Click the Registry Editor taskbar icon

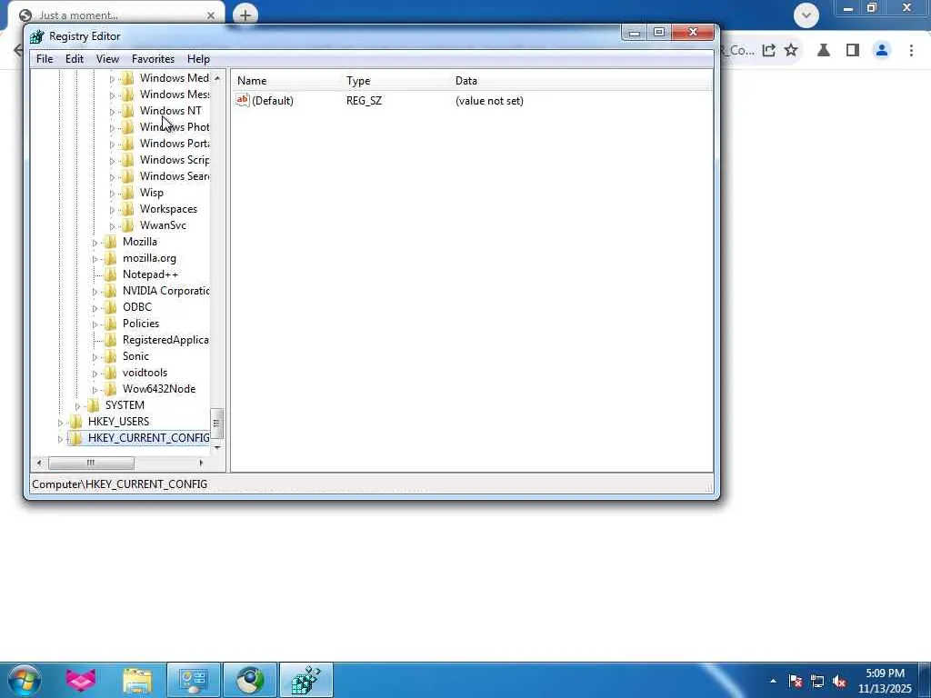coord(305,680)
